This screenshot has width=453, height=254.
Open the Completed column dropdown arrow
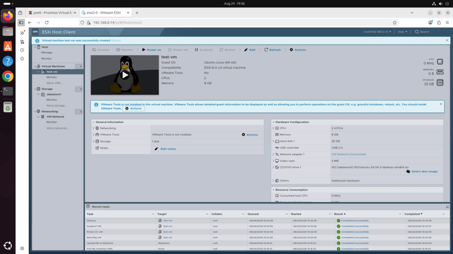tap(443, 214)
